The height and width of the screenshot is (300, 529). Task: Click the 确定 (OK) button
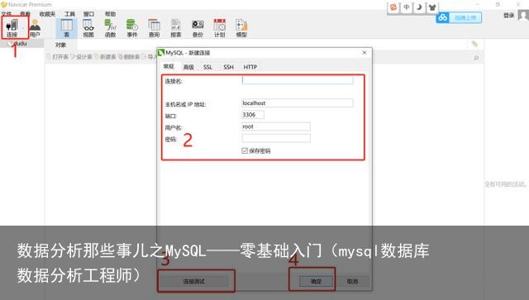(316, 281)
